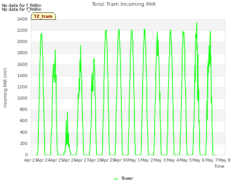Click the Apr 30 x-axis tick label
The width and height of the screenshot is (248, 186).
[121, 160]
